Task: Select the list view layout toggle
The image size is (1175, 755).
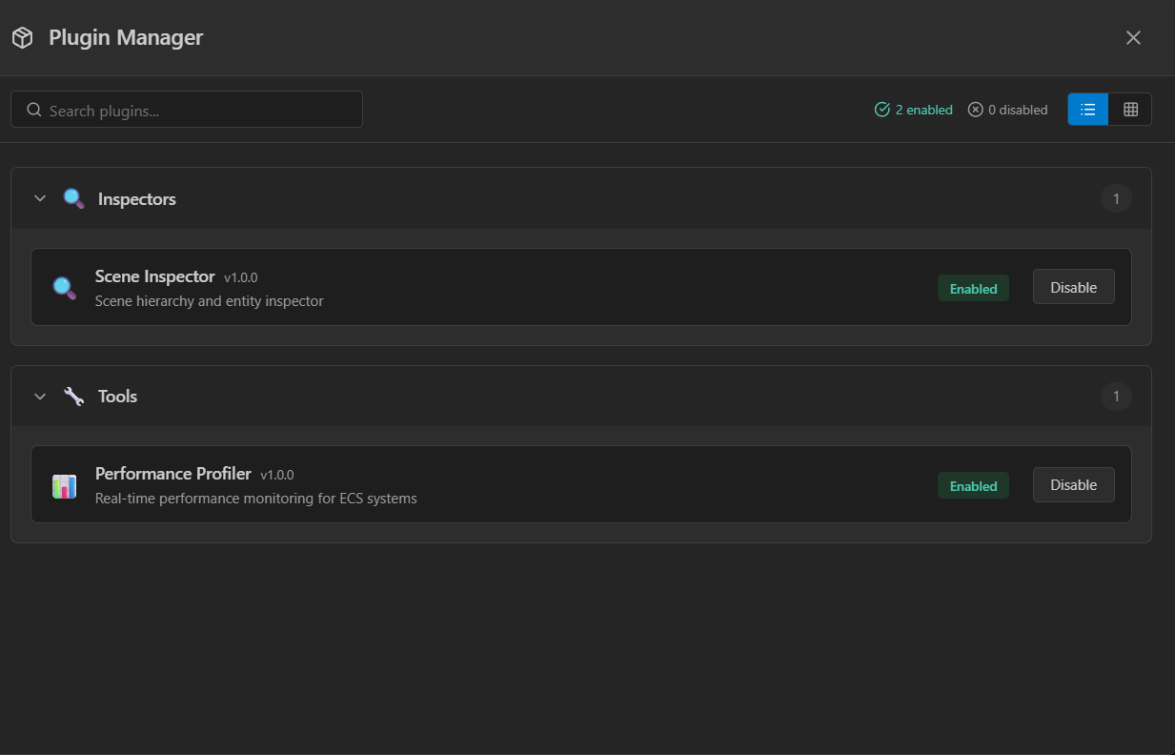Action: pos(1087,109)
